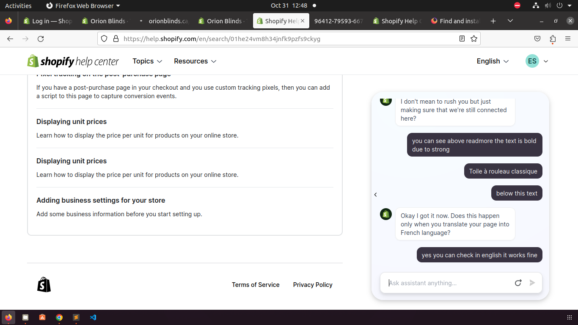Open Firefox extensions puzzle icon

(553, 39)
